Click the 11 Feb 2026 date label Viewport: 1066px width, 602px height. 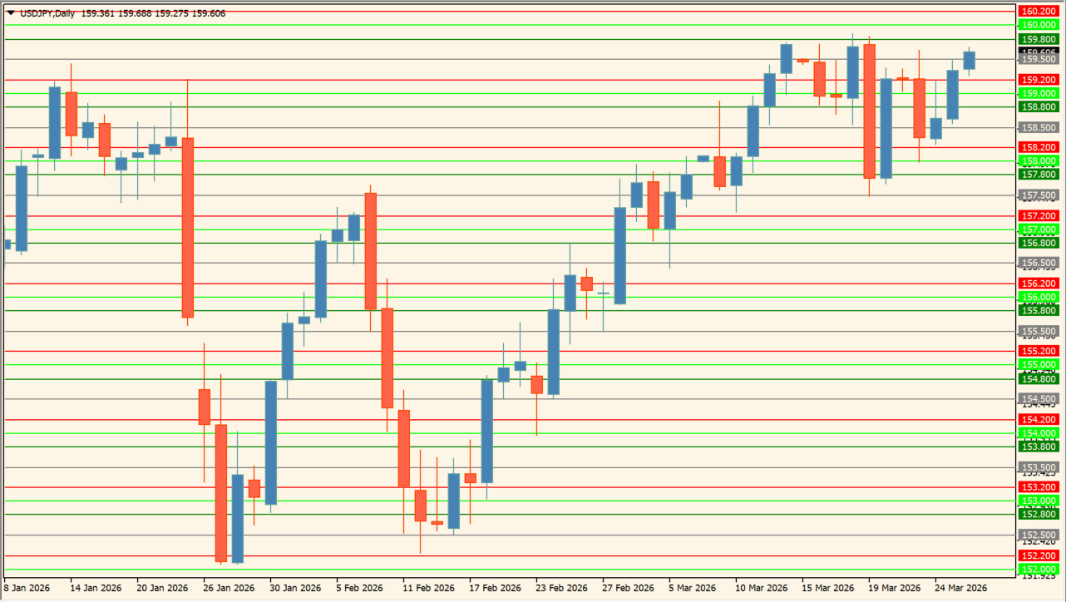(428, 588)
